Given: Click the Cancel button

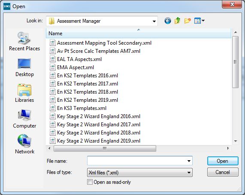Looking at the screenshot, I should coord(223,172).
